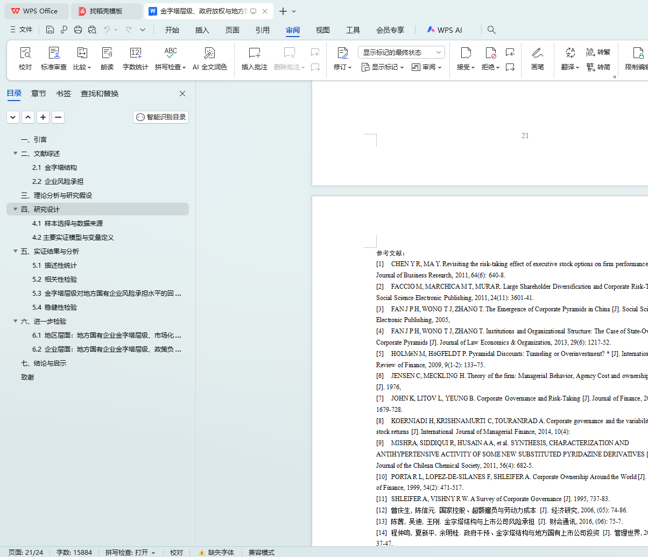Open the 章节 tab in navigation pane
The height and width of the screenshot is (557, 648).
click(x=39, y=94)
